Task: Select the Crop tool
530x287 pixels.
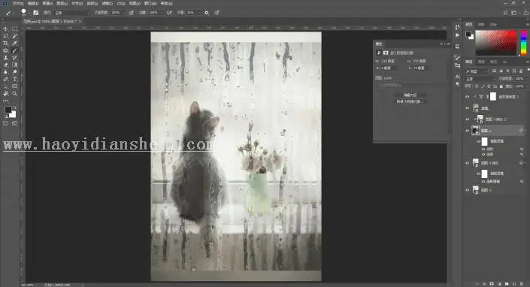Action: [x=5, y=44]
